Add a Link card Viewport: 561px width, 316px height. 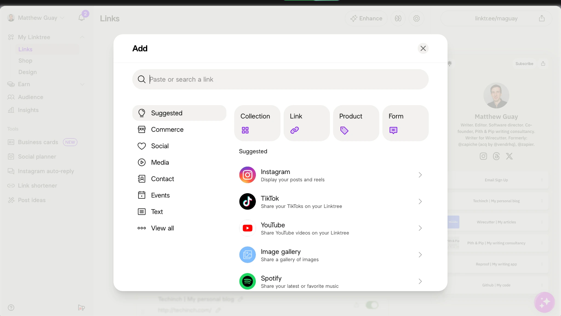(x=307, y=123)
